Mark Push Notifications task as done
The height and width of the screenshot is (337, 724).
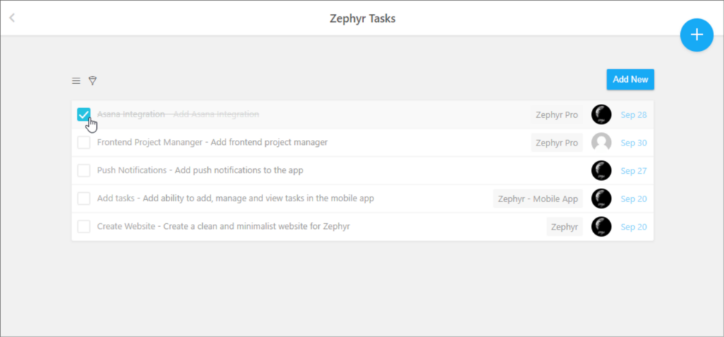pos(83,170)
